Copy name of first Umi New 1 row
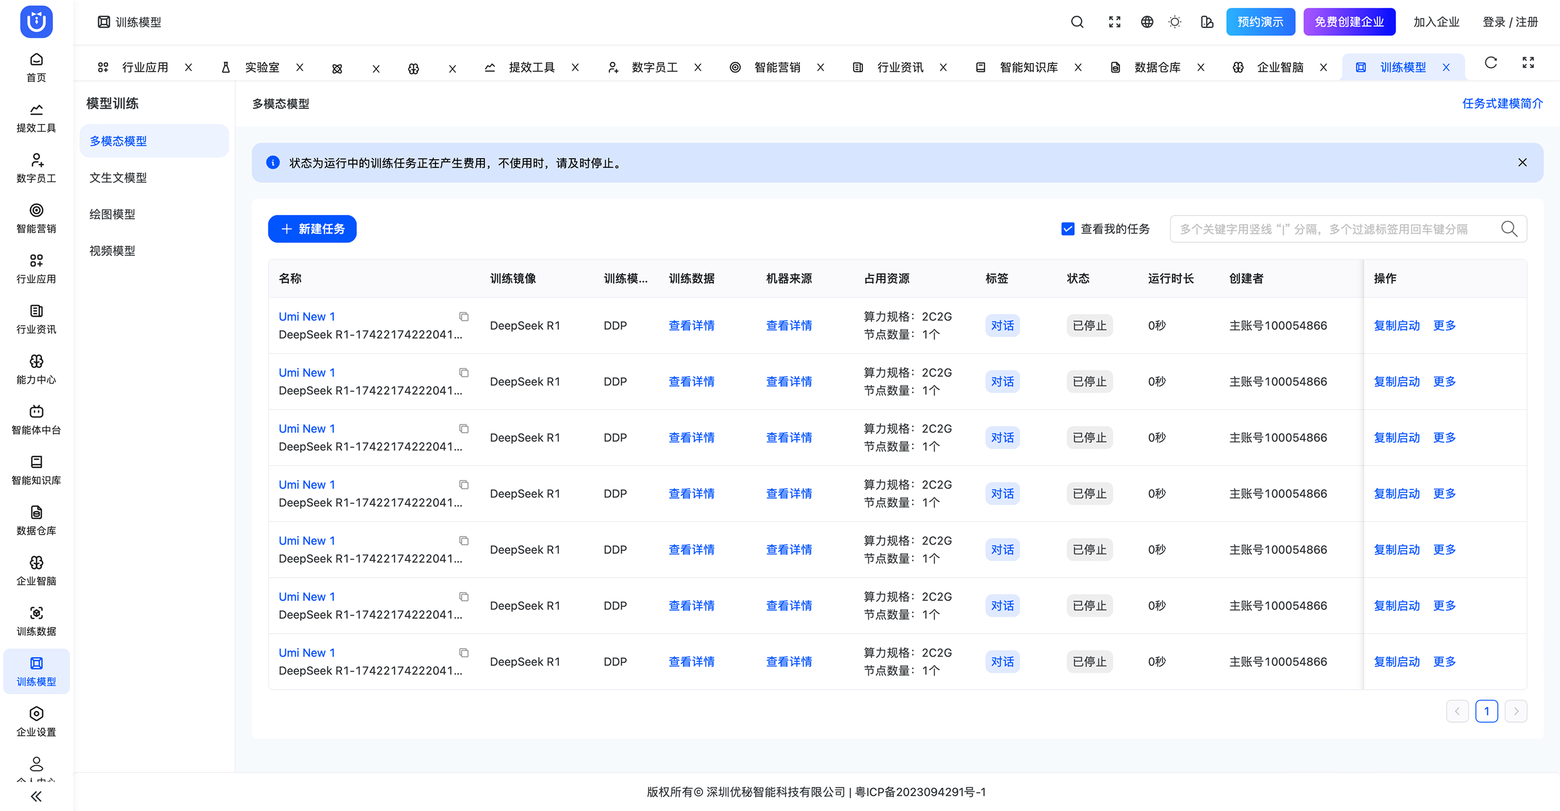1560x811 pixels. [x=464, y=317]
